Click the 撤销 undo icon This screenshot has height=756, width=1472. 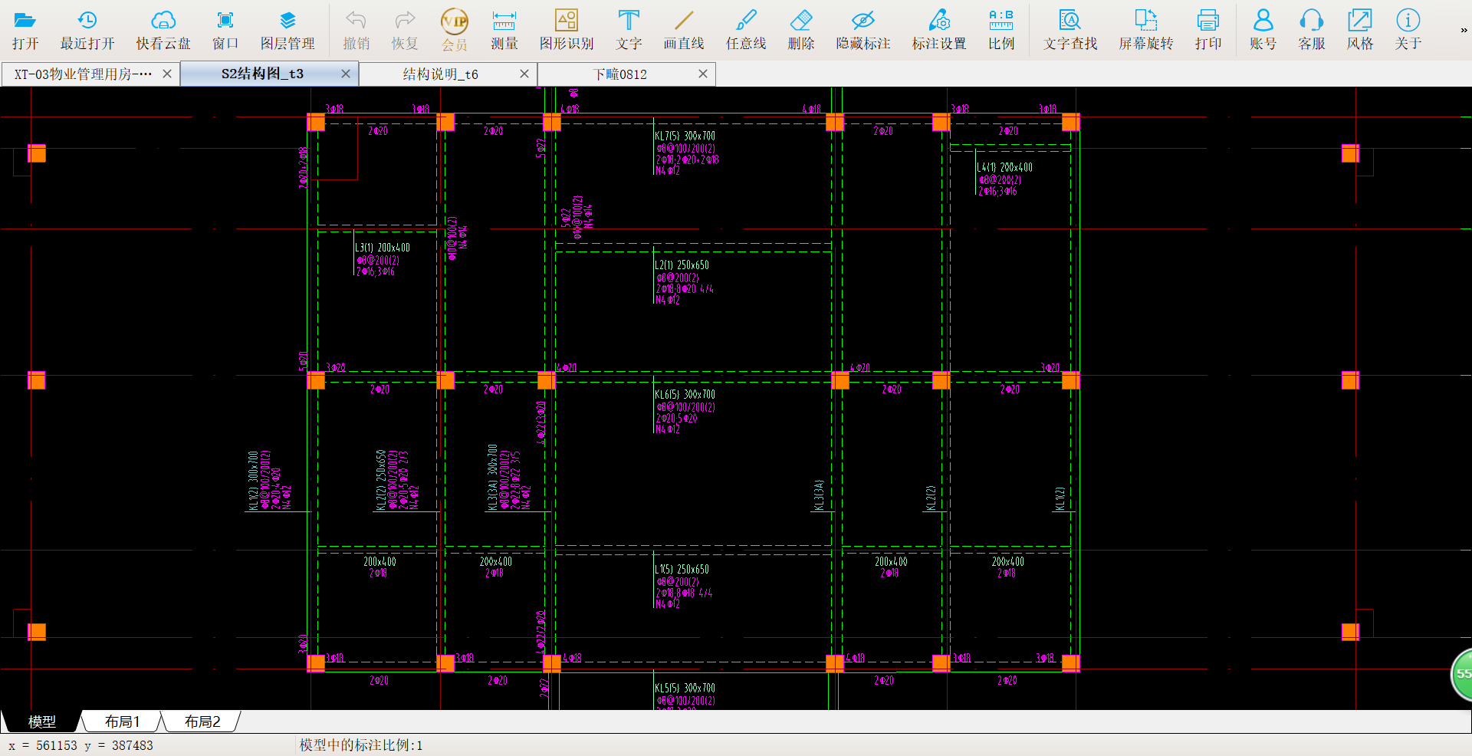(x=356, y=30)
